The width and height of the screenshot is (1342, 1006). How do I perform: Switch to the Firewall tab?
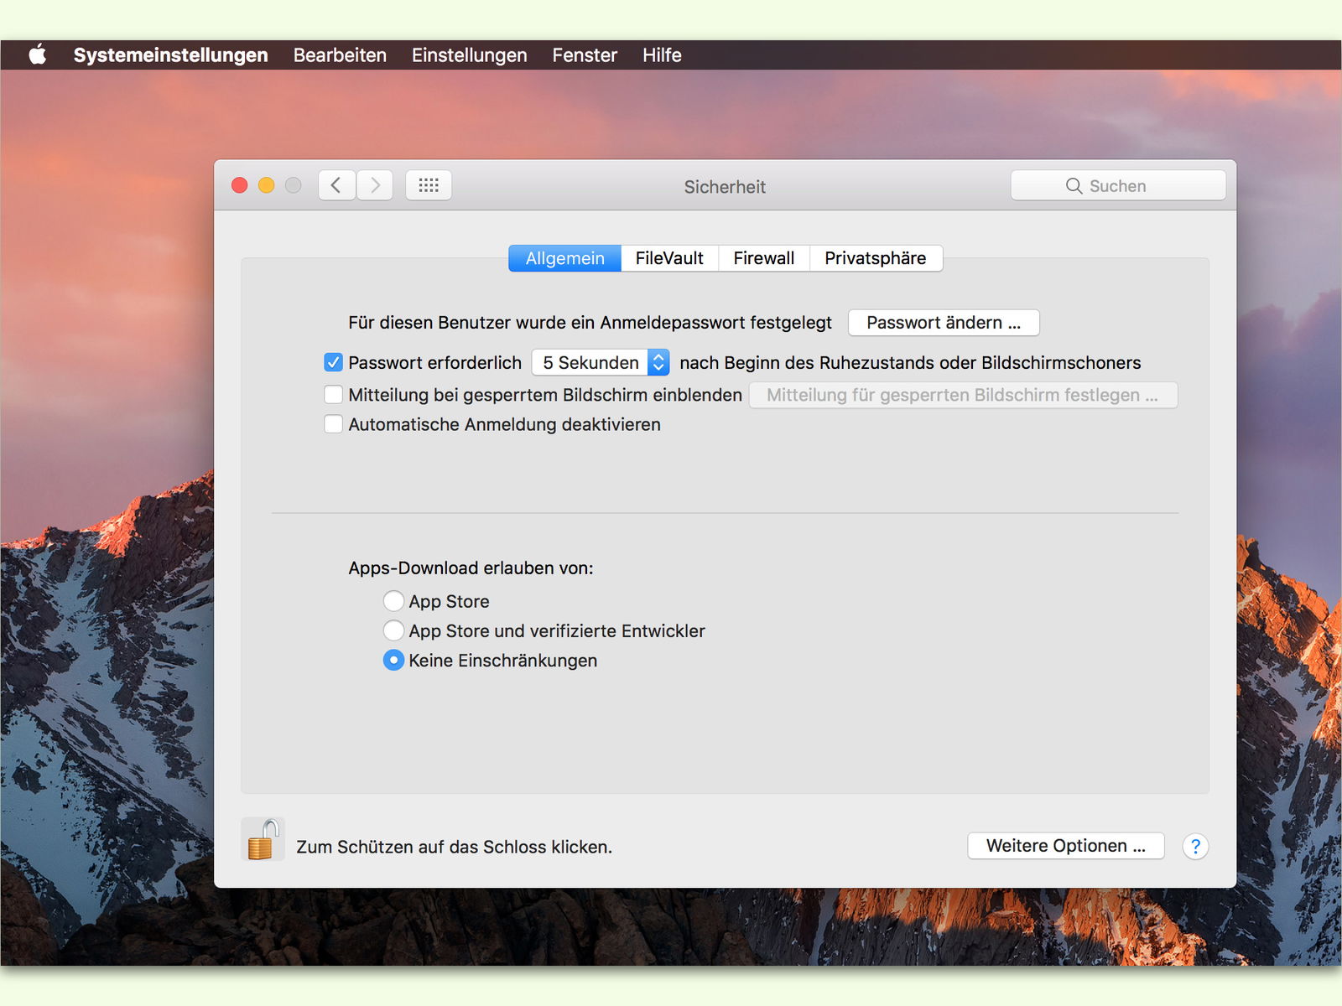point(764,258)
